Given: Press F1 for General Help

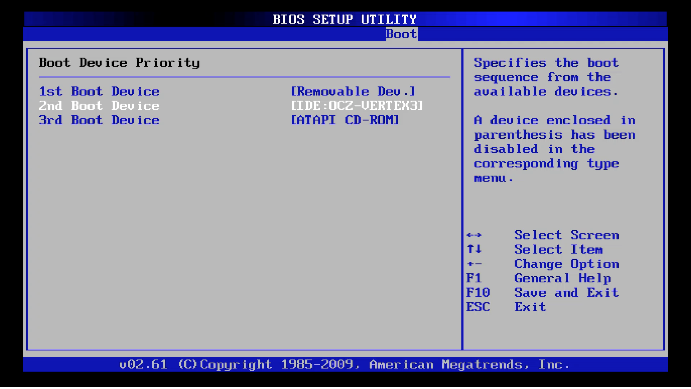Looking at the screenshot, I should tap(546, 278).
